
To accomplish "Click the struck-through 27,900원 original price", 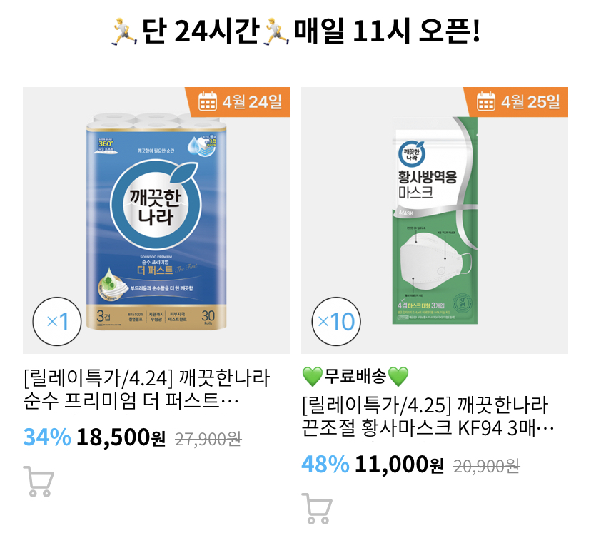I will click(208, 439).
